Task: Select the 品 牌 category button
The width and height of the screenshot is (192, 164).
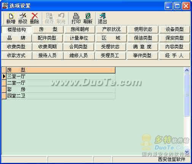Action: click(x=16, y=38)
